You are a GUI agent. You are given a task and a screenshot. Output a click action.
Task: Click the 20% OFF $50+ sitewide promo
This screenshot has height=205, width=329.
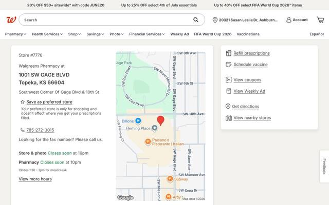click(x=66, y=5)
